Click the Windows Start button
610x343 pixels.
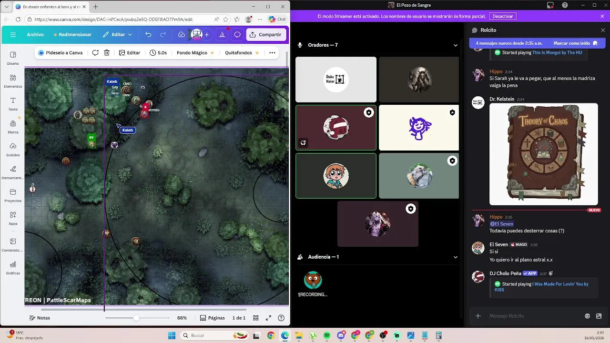172,335
